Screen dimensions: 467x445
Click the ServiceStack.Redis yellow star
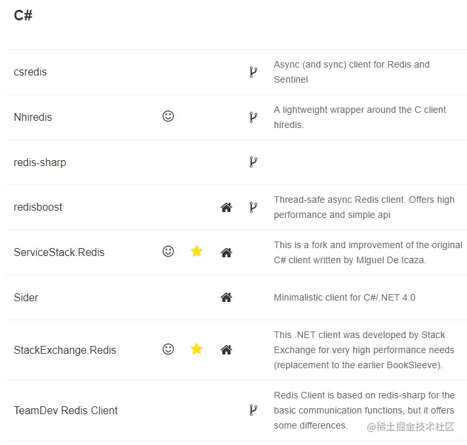(x=197, y=251)
